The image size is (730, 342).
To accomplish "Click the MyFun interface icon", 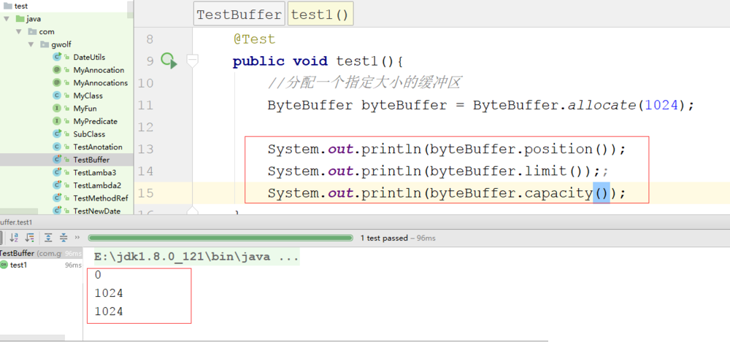I will click(57, 109).
